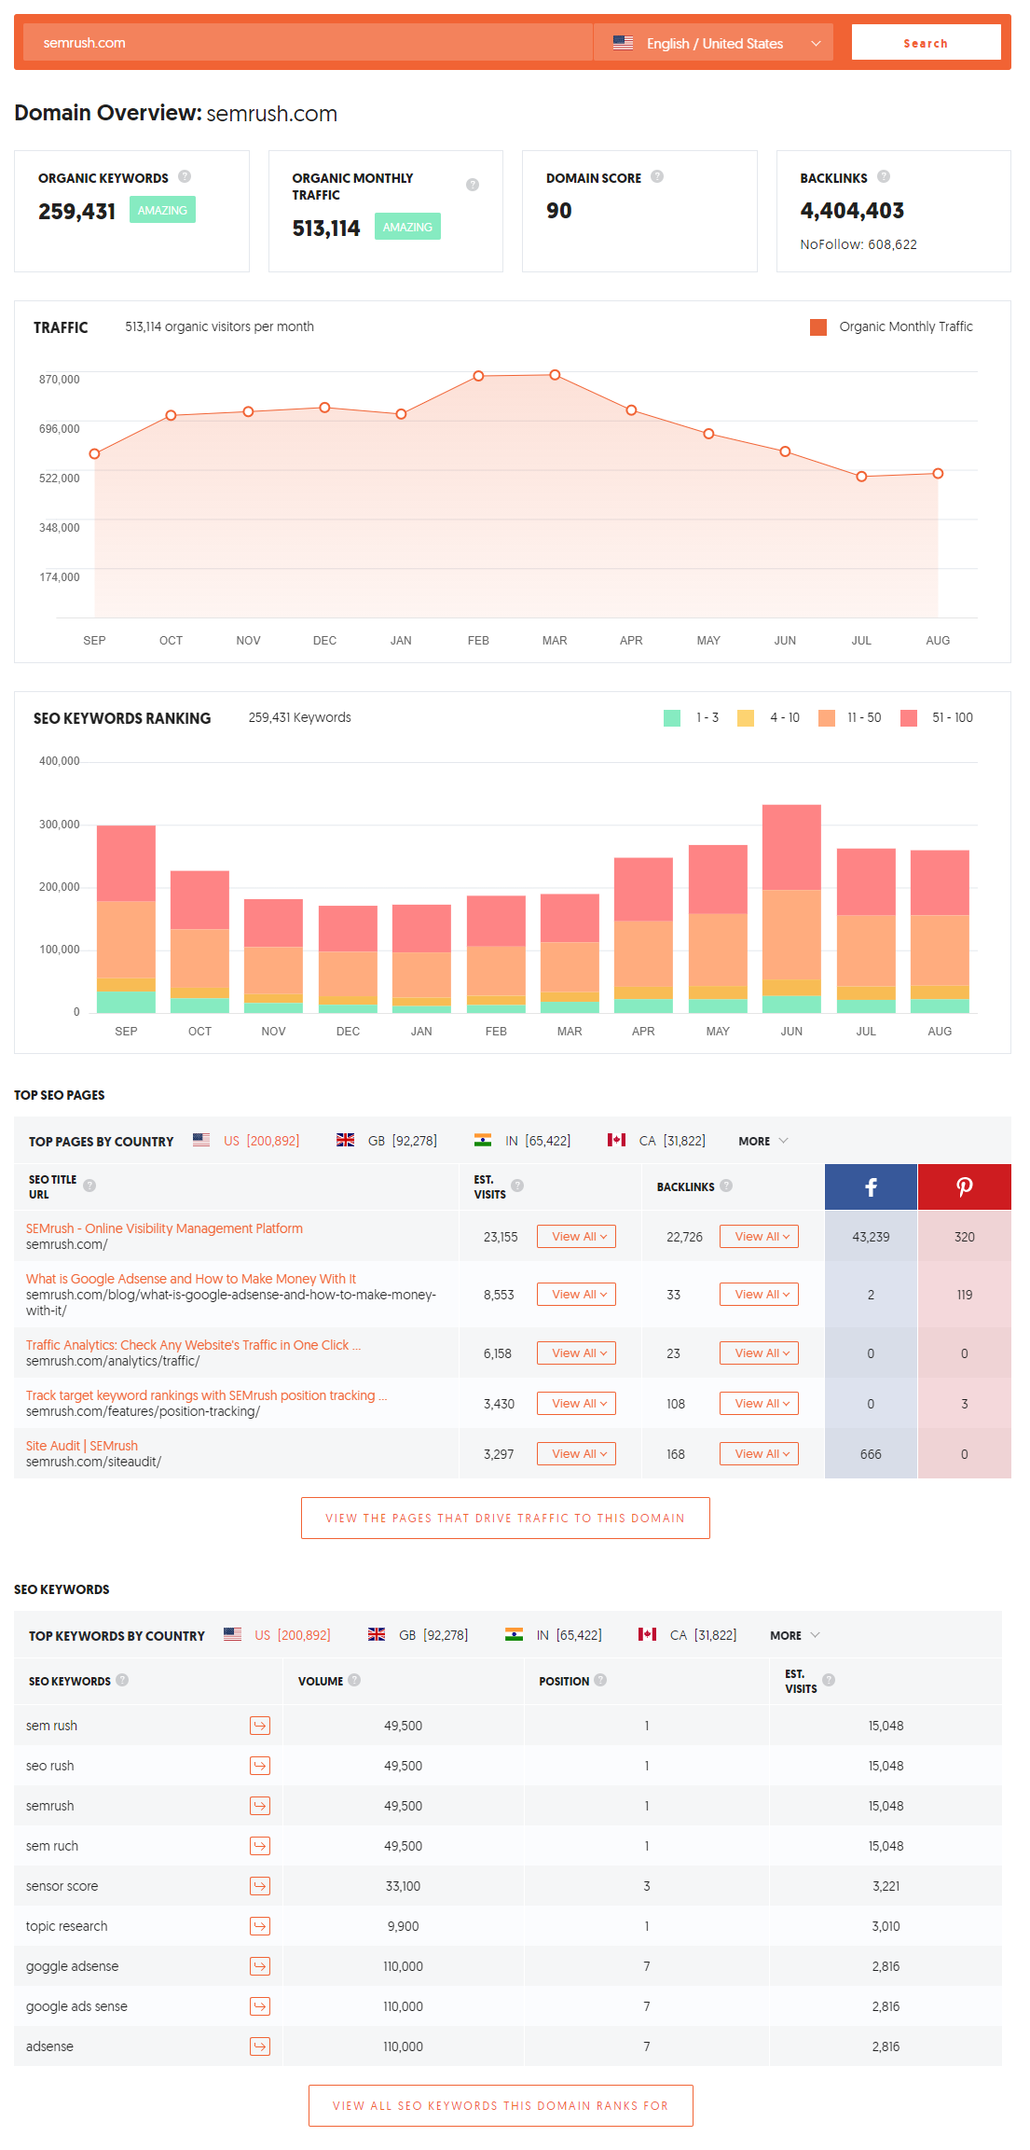This screenshot has height=2150, width=1030.
Task: Click the Backlinks card help icon
Action: (884, 176)
